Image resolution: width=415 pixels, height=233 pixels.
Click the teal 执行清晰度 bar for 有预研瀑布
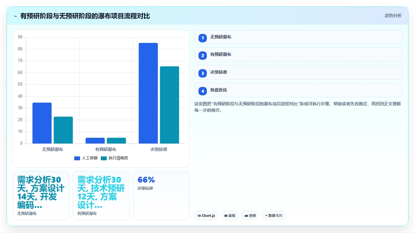pyautogui.click(x=116, y=141)
